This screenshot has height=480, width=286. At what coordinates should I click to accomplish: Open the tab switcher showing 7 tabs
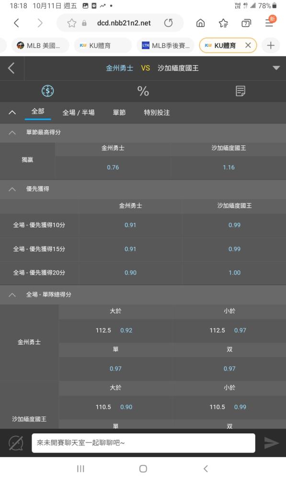click(x=246, y=23)
